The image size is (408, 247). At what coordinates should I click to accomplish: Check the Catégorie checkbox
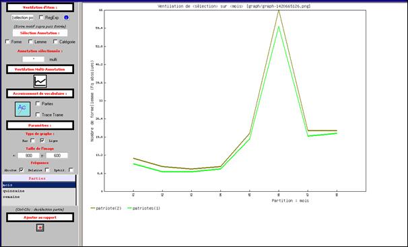[x=55, y=42]
